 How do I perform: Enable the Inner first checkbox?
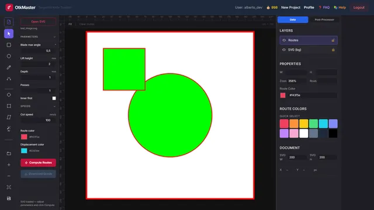click(54, 98)
